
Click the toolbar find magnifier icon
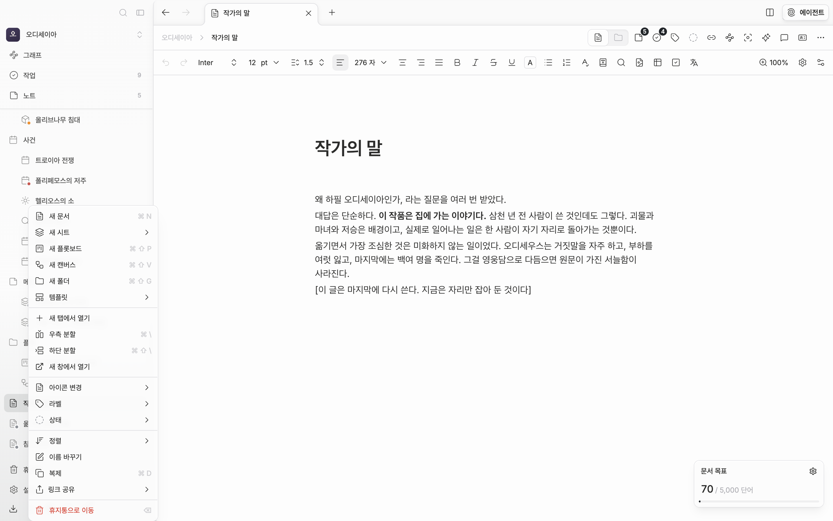[x=621, y=62]
